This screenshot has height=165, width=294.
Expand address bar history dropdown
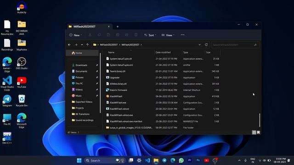pos(199,45)
